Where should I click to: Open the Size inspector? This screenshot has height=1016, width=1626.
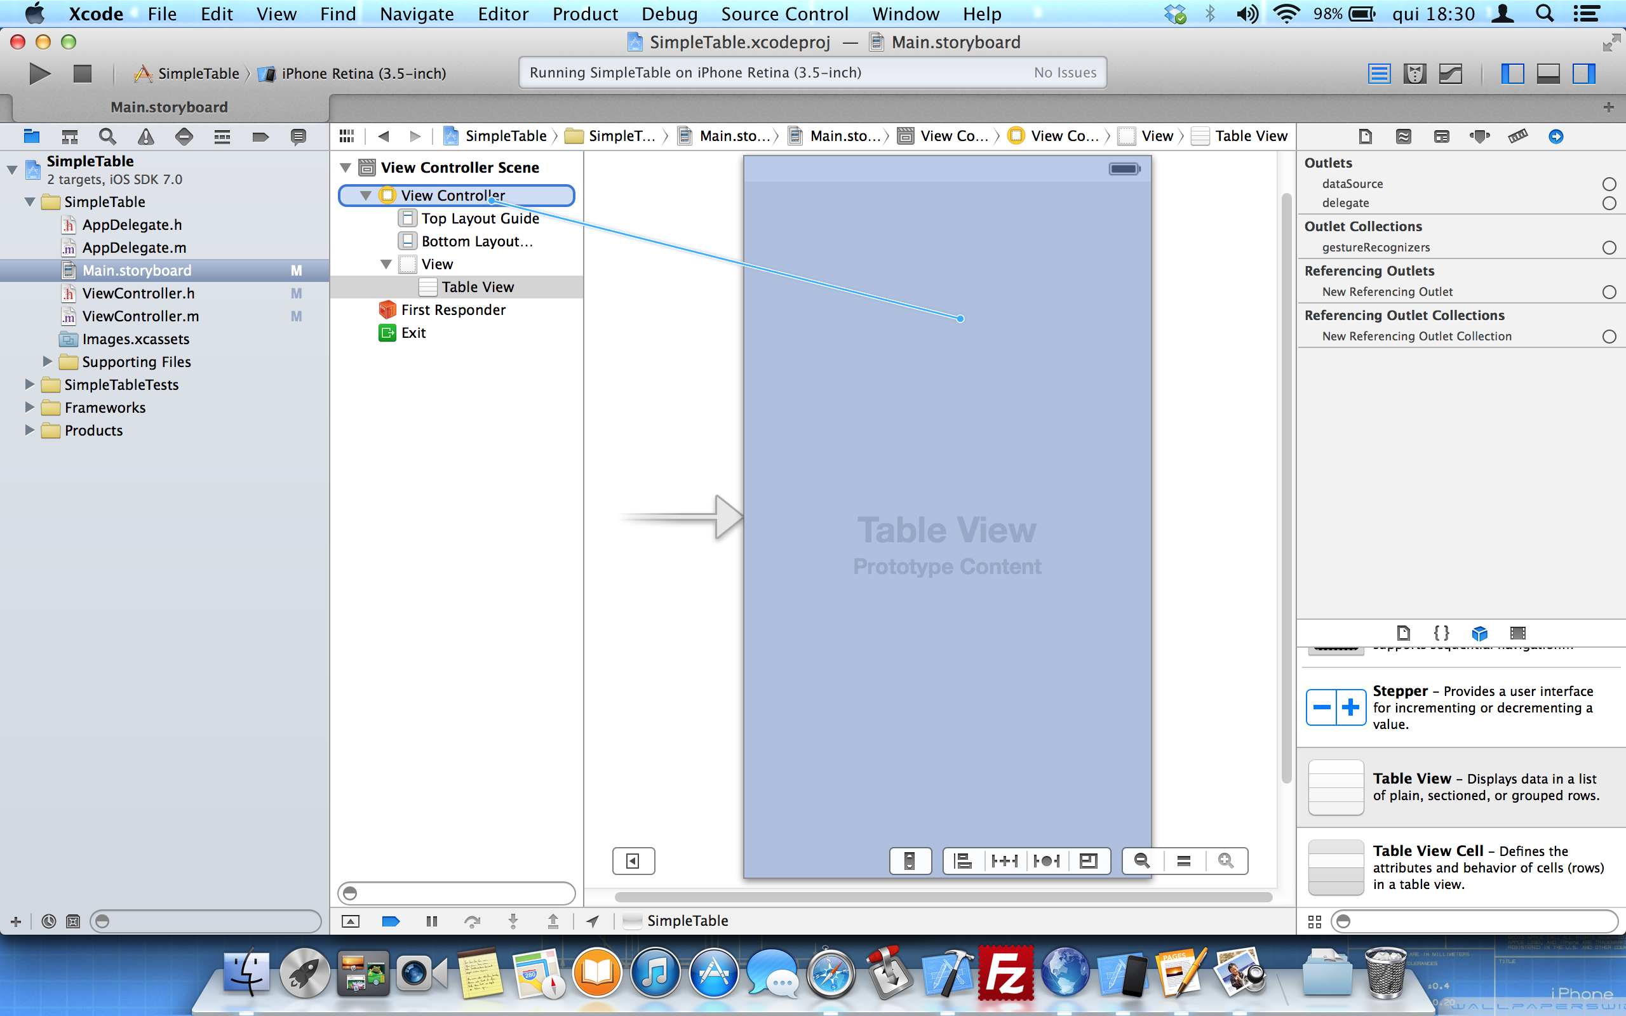1518,137
